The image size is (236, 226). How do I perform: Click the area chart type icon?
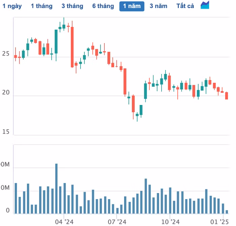(205, 5)
